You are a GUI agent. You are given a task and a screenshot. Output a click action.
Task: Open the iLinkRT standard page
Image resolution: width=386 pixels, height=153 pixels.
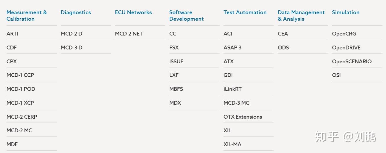click(x=232, y=89)
